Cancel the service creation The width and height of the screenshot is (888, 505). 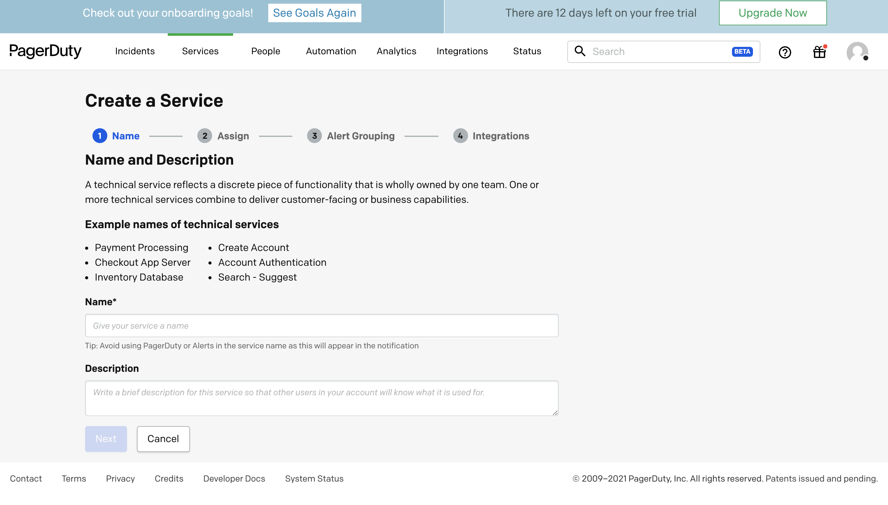pyautogui.click(x=163, y=439)
